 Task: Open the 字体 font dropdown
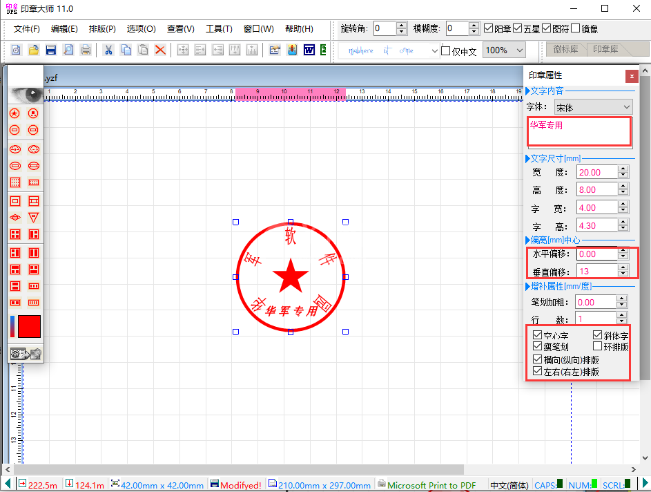[593, 107]
